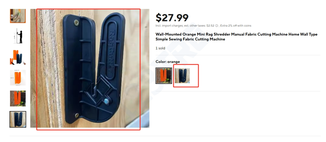Click the silver bolt on the black cutter
This screenshot has width=326, height=142.
[106, 101]
